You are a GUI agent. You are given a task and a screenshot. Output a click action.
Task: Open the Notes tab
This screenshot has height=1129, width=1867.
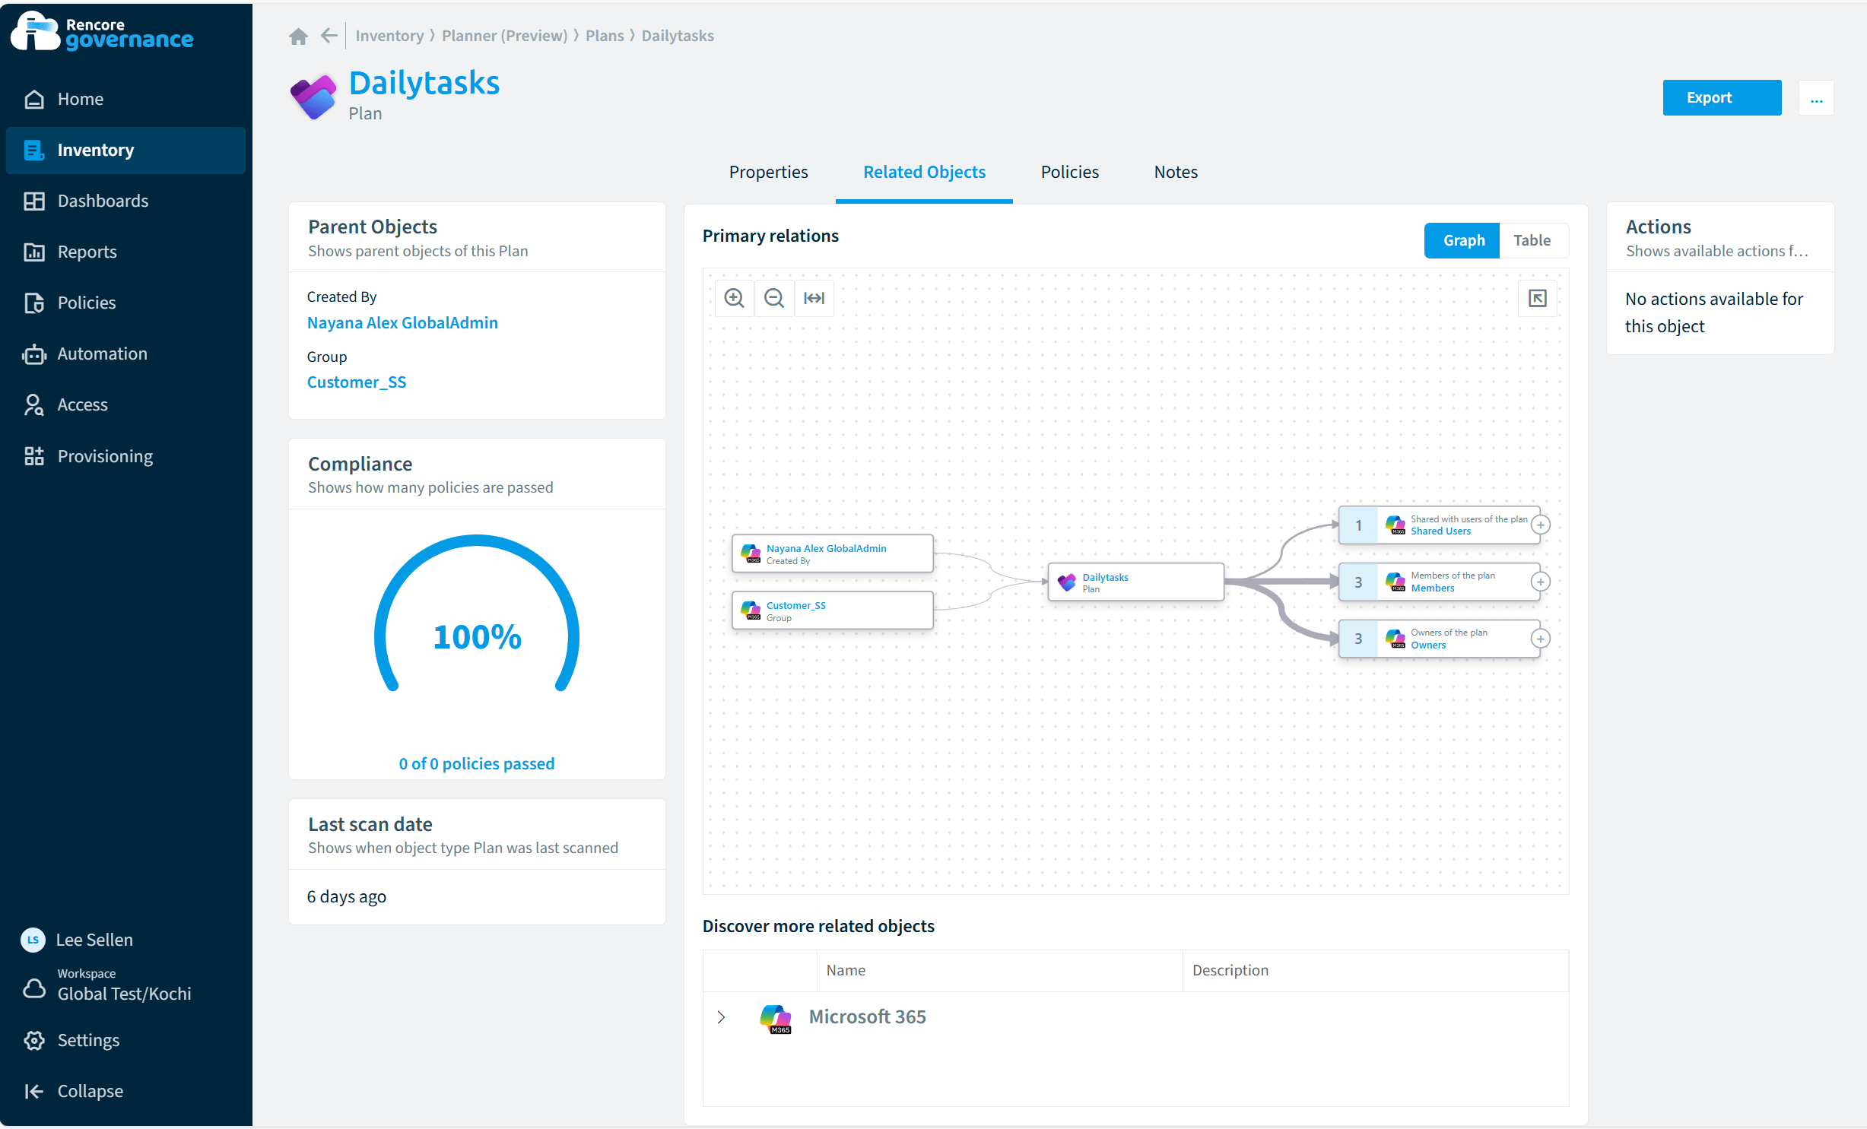tap(1175, 172)
